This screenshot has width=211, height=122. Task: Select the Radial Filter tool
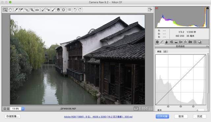coord(64,10)
